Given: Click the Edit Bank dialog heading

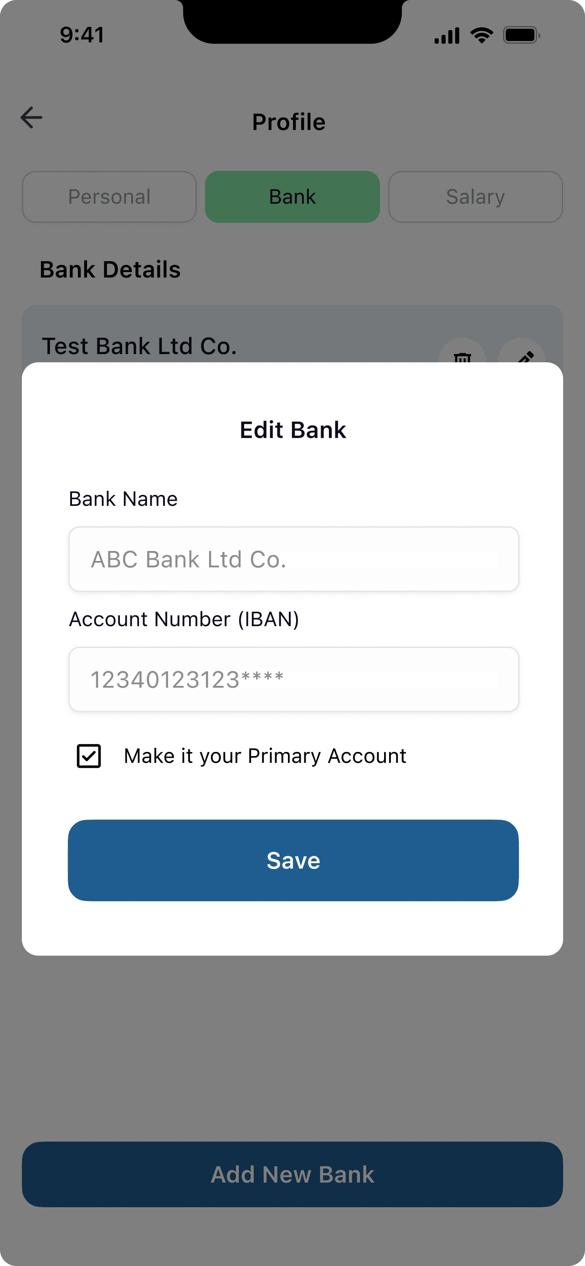Looking at the screenshot, I should pyautogui.click(x=293, y=430).
